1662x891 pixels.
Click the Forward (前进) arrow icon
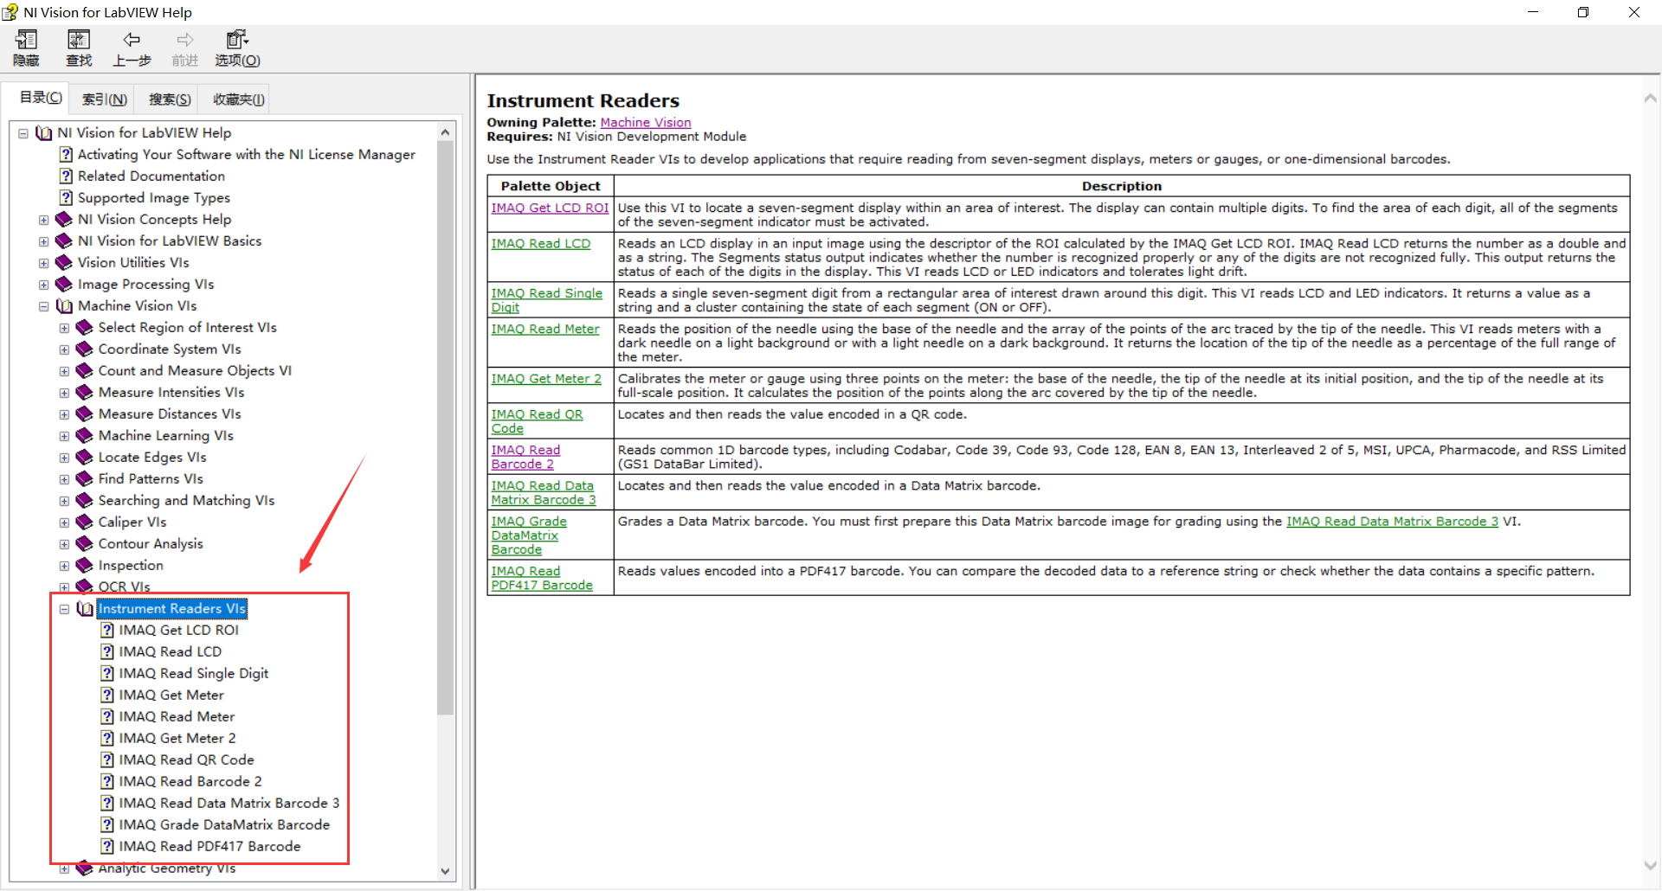[x=185, y=40]
